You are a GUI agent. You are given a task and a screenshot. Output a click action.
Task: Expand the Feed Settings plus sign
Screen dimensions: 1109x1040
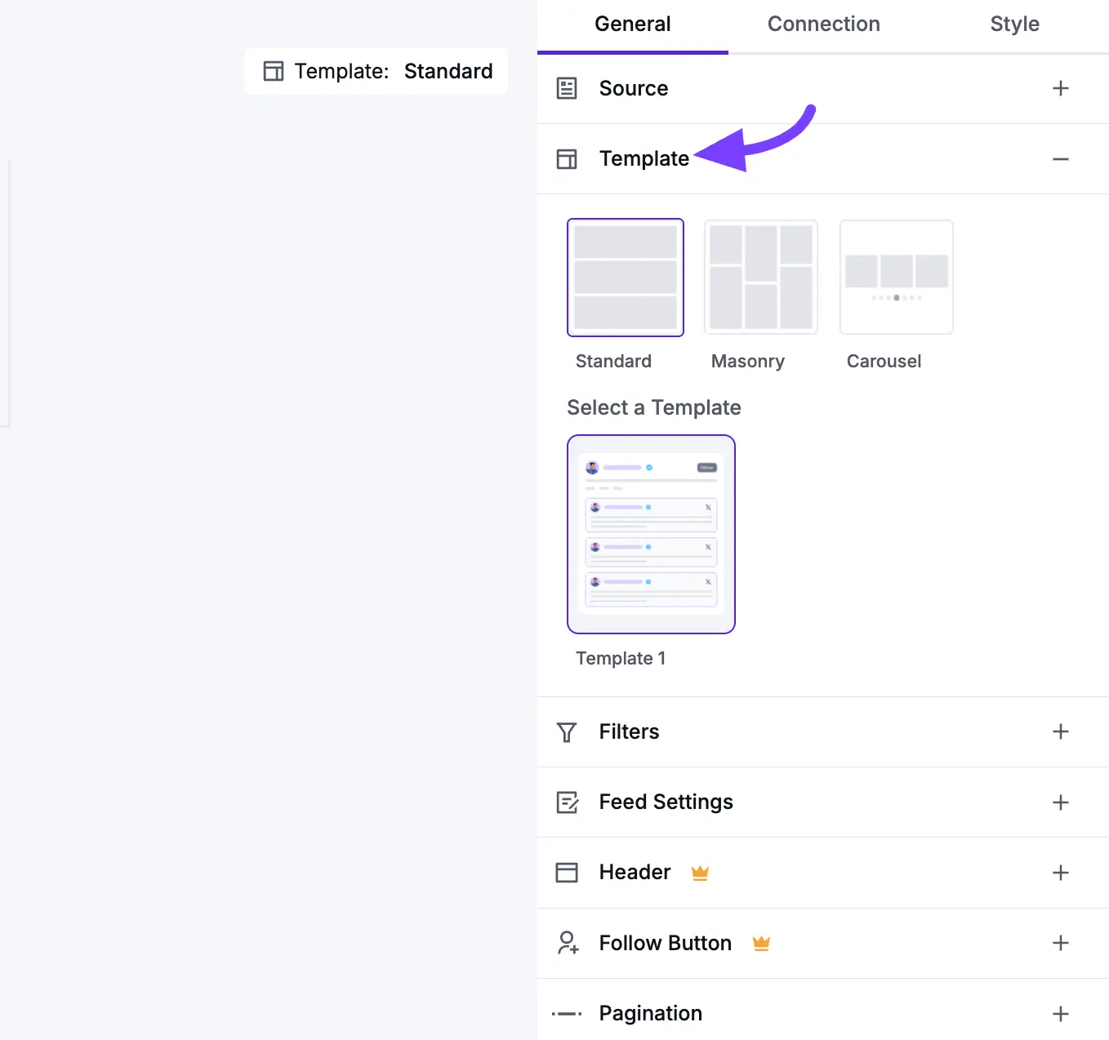(x=1060, y=802)
